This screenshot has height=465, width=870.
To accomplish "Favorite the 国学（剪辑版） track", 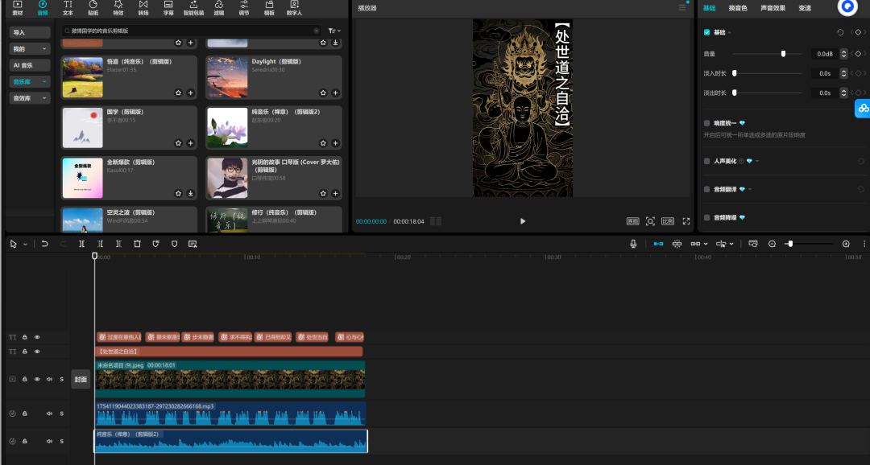I will pyautogui.click(x=178, y=143).
